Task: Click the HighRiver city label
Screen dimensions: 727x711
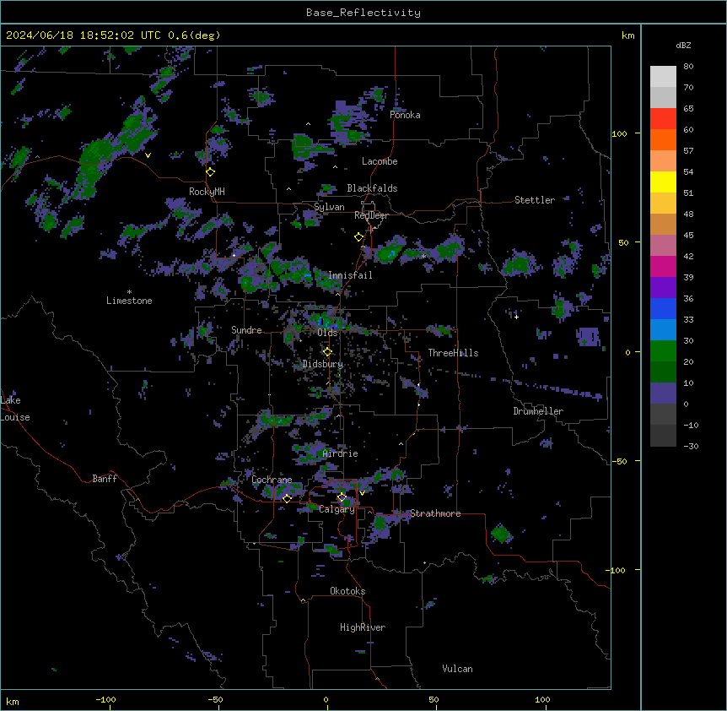Action: (x=363, y=627)
